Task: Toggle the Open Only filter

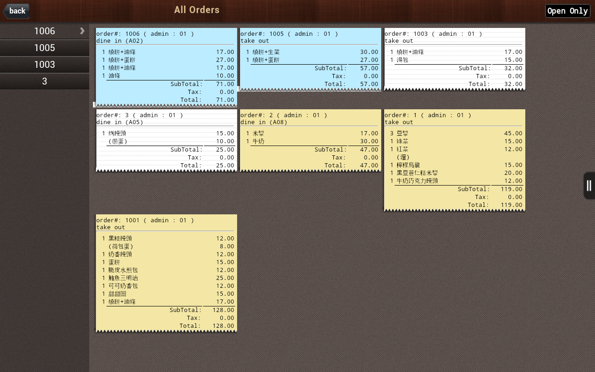Action: (x=567, y=11)
